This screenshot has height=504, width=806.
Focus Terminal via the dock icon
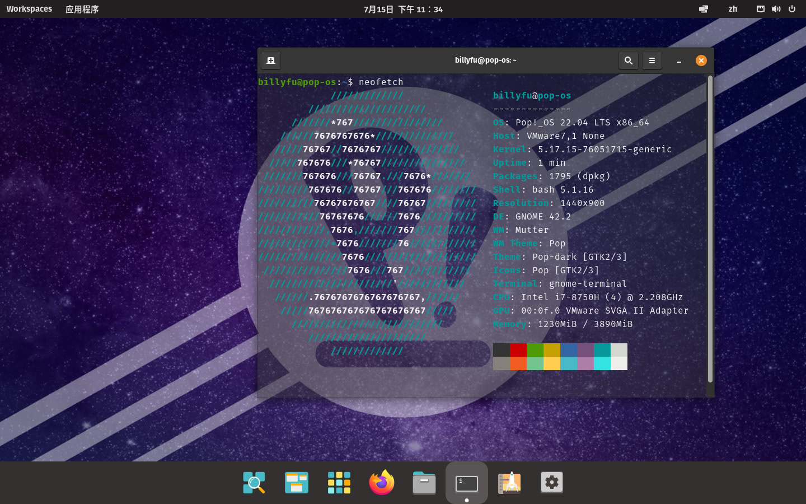point(467,483)
